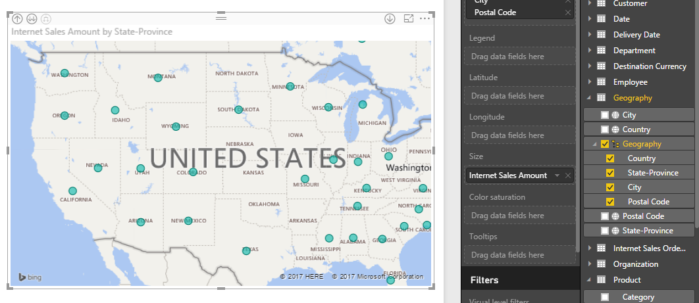This screenshot has height=303, width=699.
Task: Expand the Date table
Action: pos(590,18)
